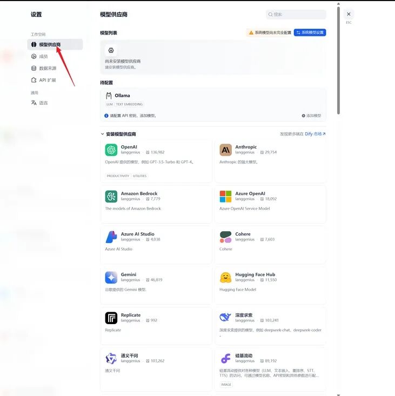Screen dimensions: 395x396
Task: Click the vertical scrollbar thumb
Action: (x=338, y=61)
